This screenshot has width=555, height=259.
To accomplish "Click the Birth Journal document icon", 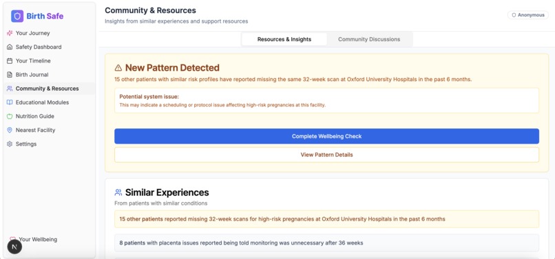I will pos(10,75).
